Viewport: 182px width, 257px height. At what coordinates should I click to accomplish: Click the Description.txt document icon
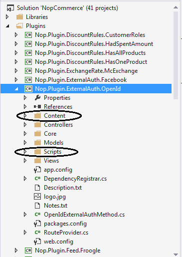tap(37, 188)
